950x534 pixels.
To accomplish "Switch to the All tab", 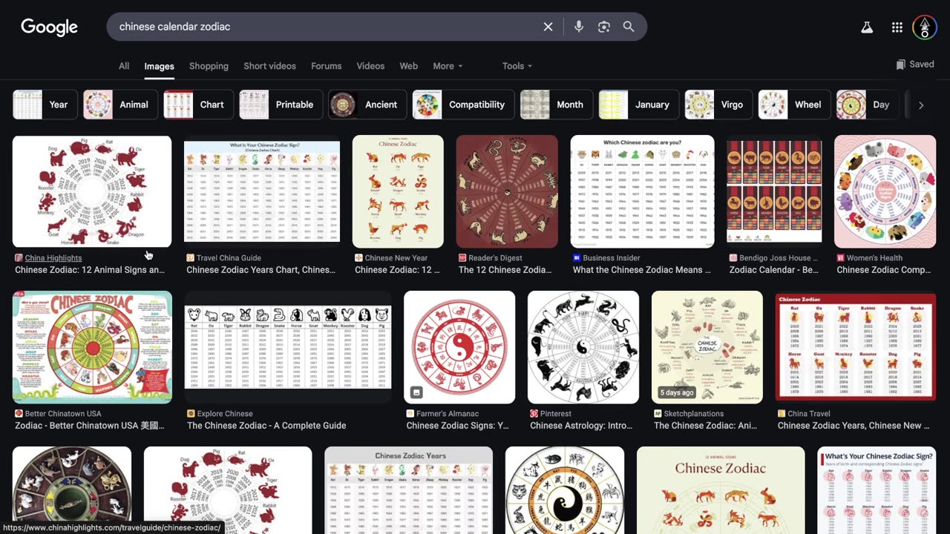I will click(124, 66).
